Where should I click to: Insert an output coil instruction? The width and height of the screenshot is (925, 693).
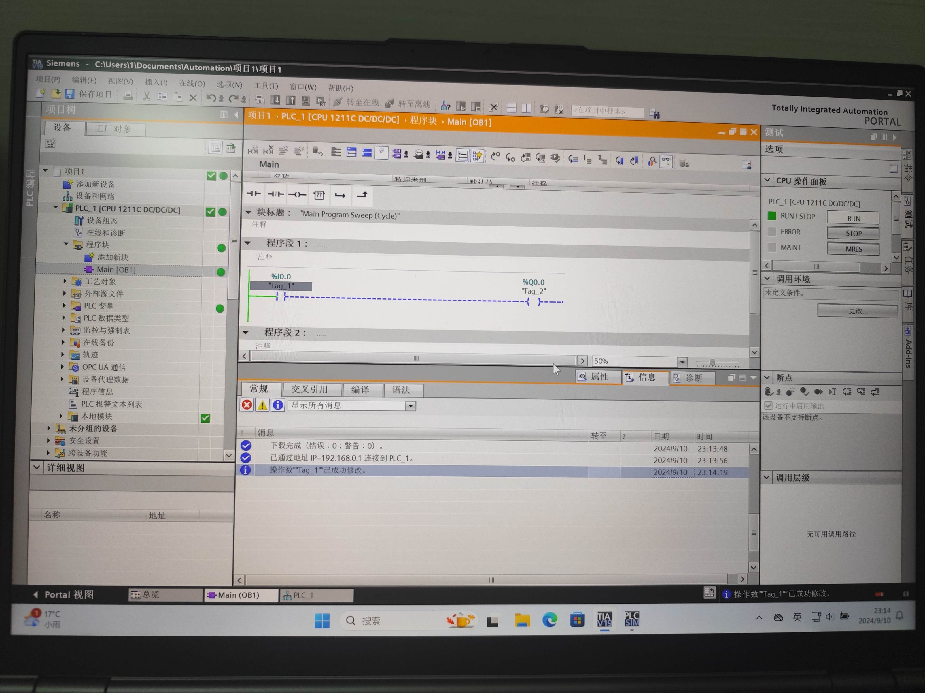click(x=297, y=195)
